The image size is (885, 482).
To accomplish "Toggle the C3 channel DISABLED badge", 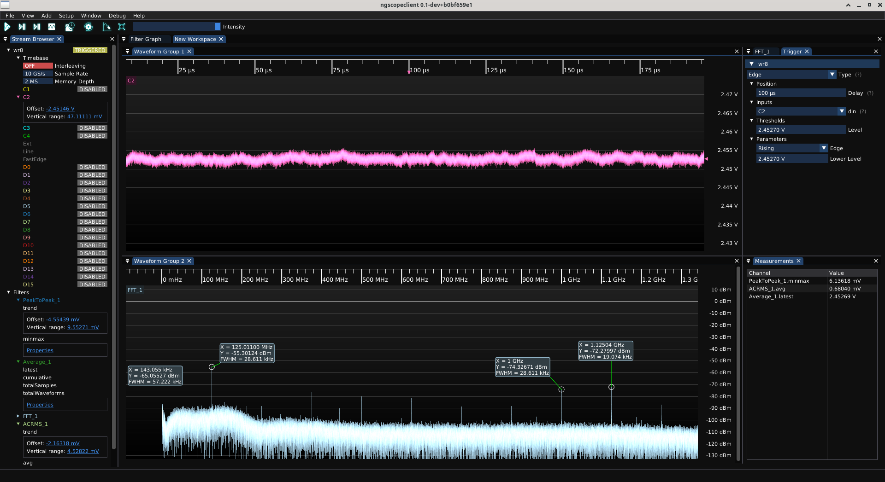I will [x=92, y=128].
